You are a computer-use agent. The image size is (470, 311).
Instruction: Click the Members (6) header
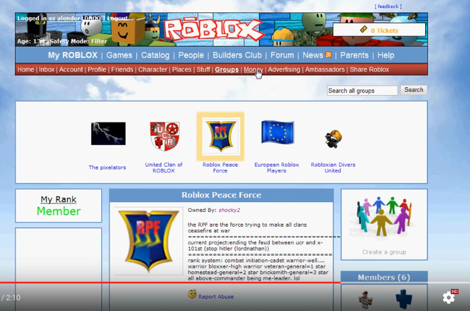(x=384, y=277)
